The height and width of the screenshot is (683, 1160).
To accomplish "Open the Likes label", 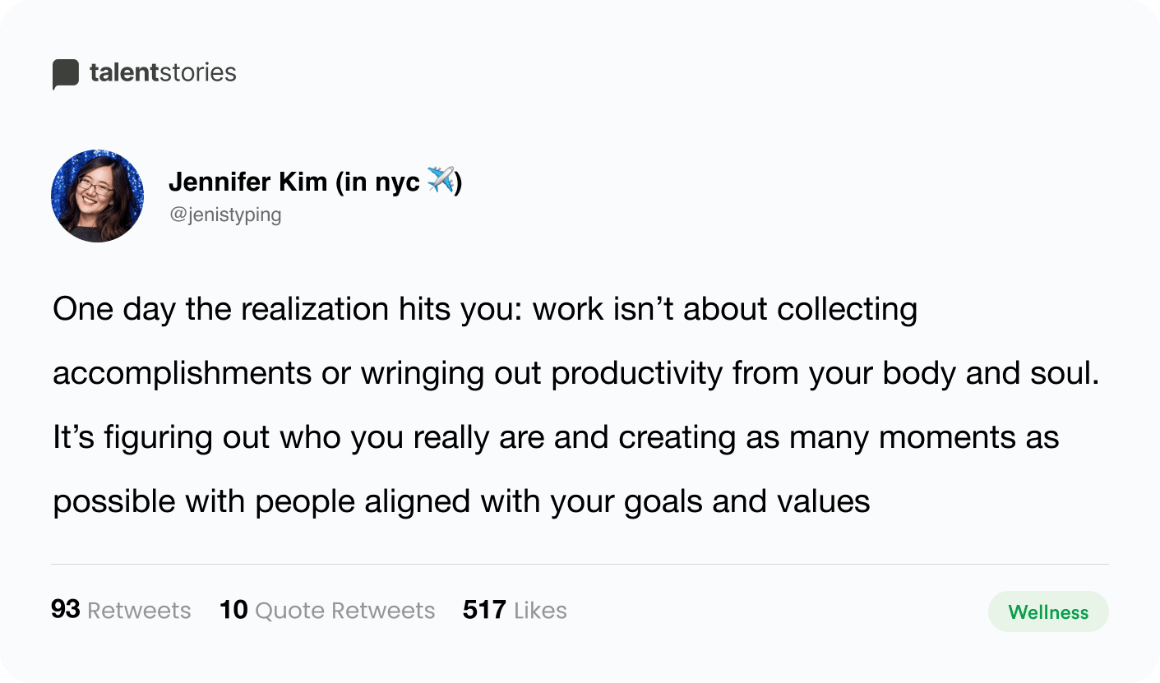I will pyautogui.click(x=540, y=611).
